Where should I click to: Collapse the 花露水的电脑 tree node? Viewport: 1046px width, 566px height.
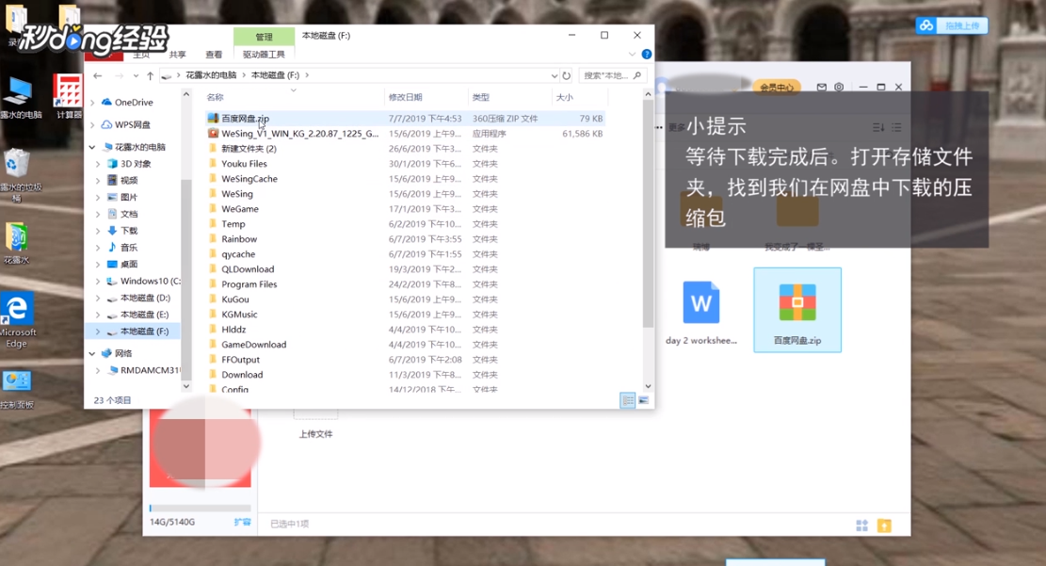pos(90,146)
